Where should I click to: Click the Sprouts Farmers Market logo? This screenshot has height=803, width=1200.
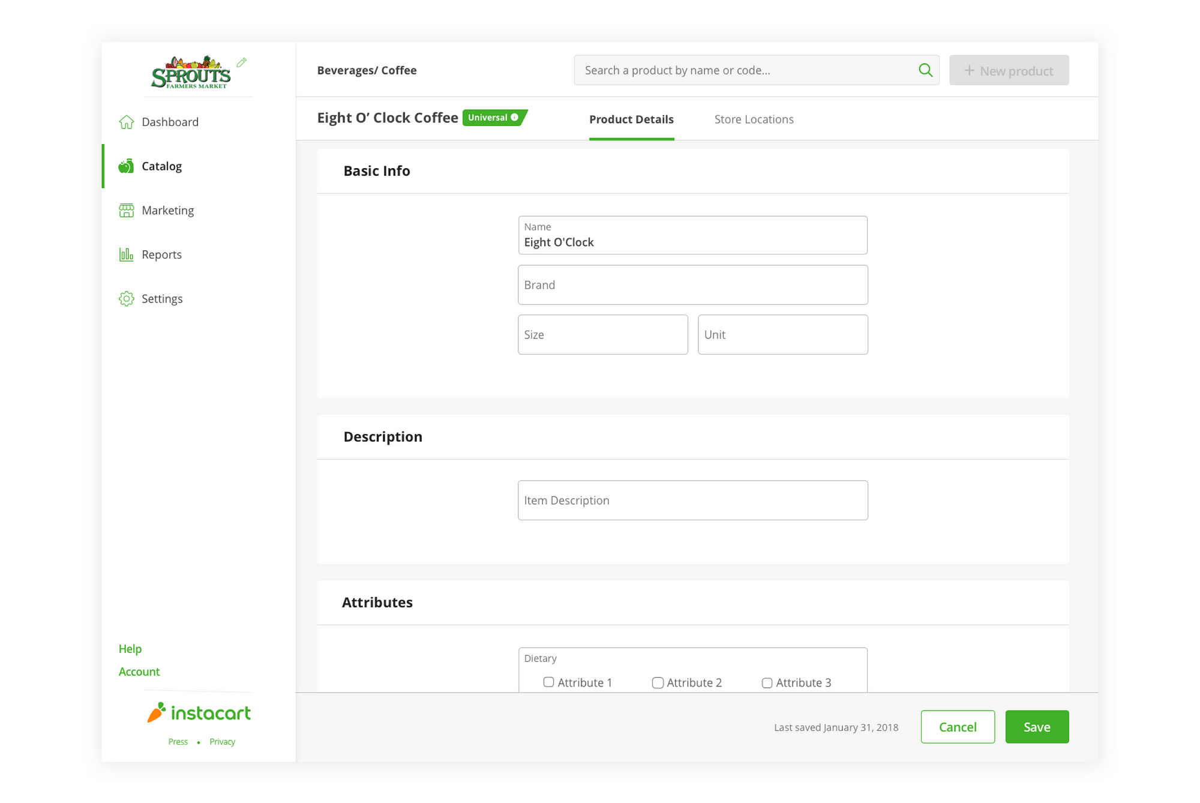tap(191, 72)
